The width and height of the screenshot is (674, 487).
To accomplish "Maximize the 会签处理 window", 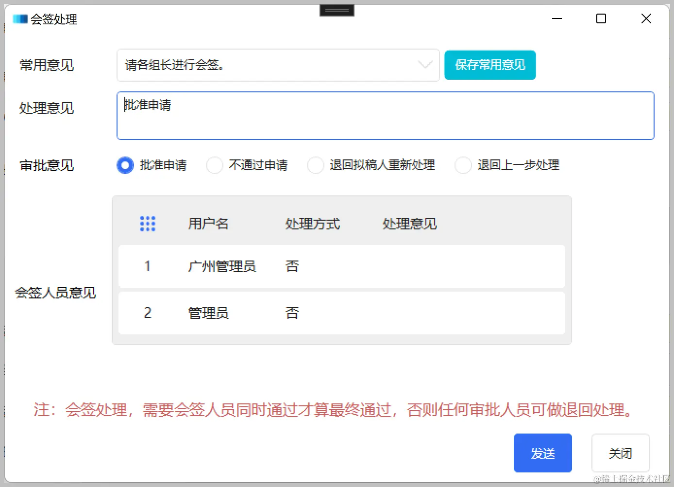I will pyautogui.click(x=601, y=19).
